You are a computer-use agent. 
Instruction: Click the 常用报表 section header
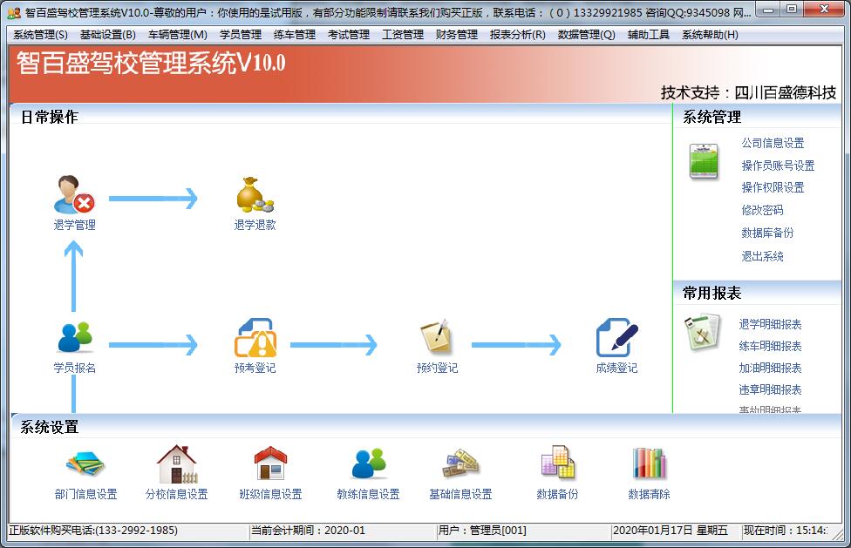(x=711, y=294)
